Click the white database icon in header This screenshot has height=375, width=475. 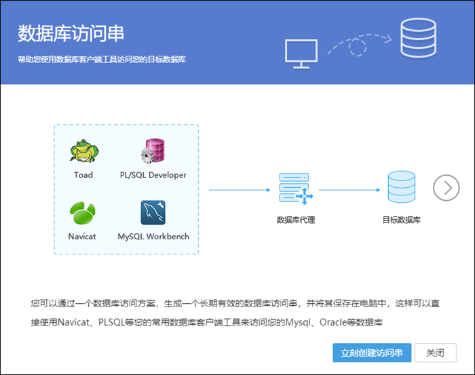click(x=417, y=38)
